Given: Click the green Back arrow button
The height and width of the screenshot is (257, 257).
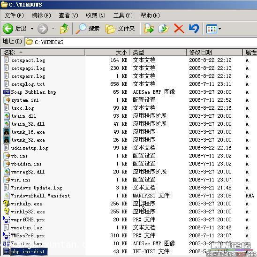Looking at the screenshot, I should point(8,29).
